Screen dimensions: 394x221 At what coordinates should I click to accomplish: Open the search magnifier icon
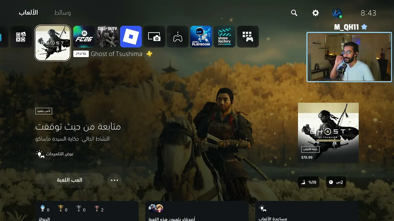tap(294, 13)
